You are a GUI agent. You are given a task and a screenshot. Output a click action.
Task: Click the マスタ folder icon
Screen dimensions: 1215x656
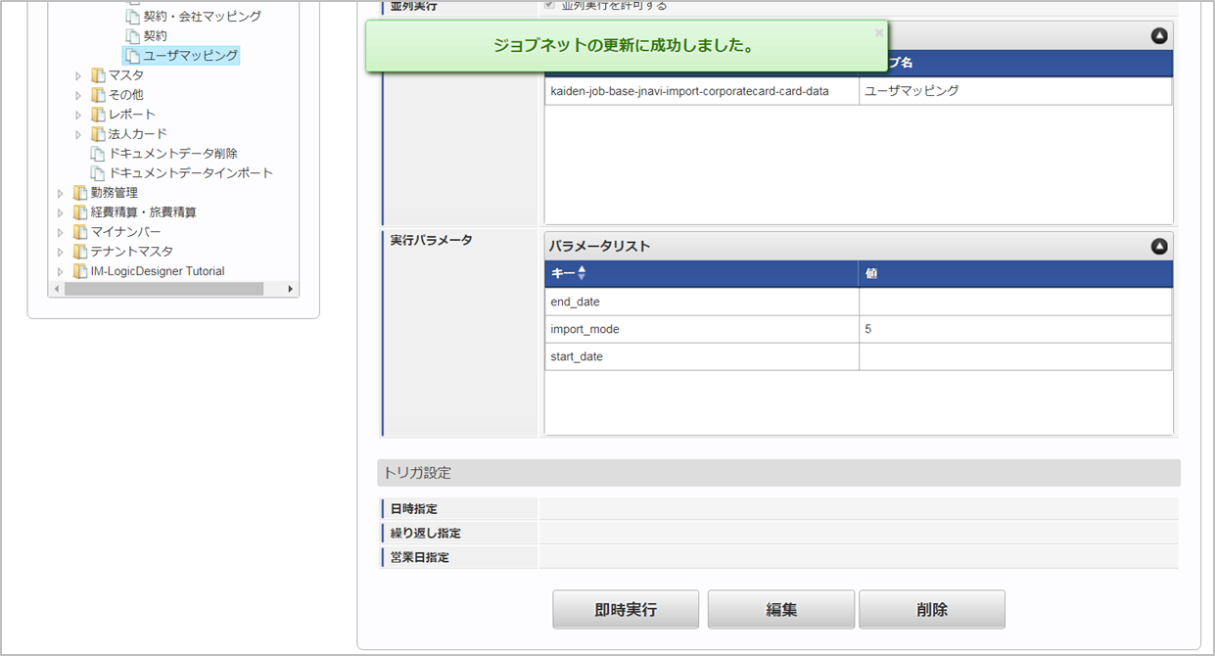[x=98, y=75]
